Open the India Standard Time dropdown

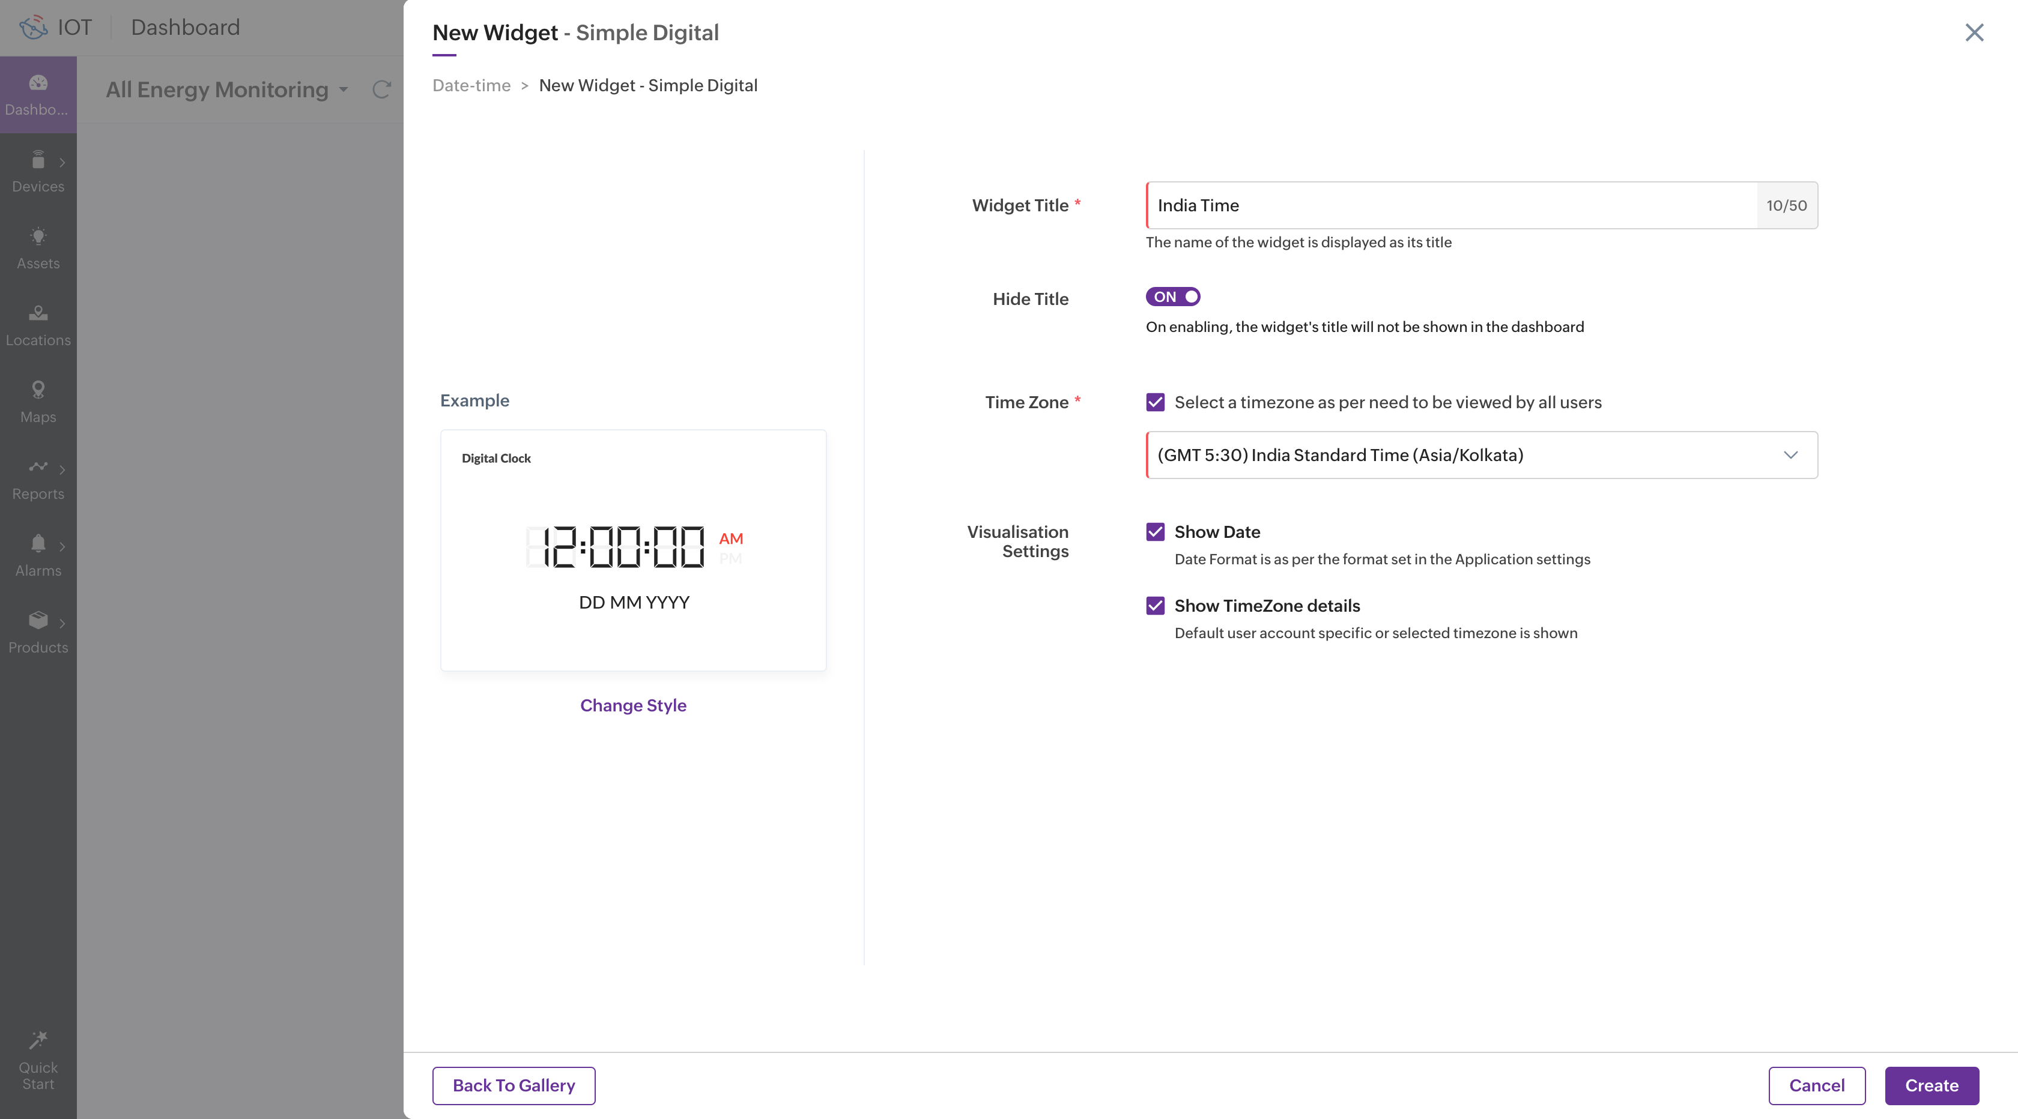coord(1480,455)
